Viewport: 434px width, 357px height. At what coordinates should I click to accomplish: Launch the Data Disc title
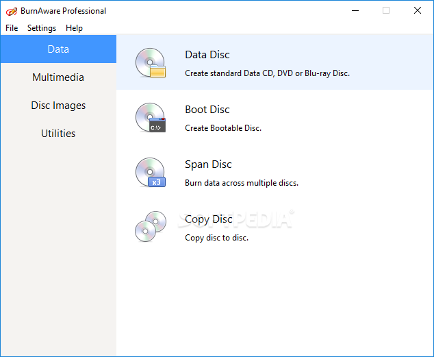point(207,55)
